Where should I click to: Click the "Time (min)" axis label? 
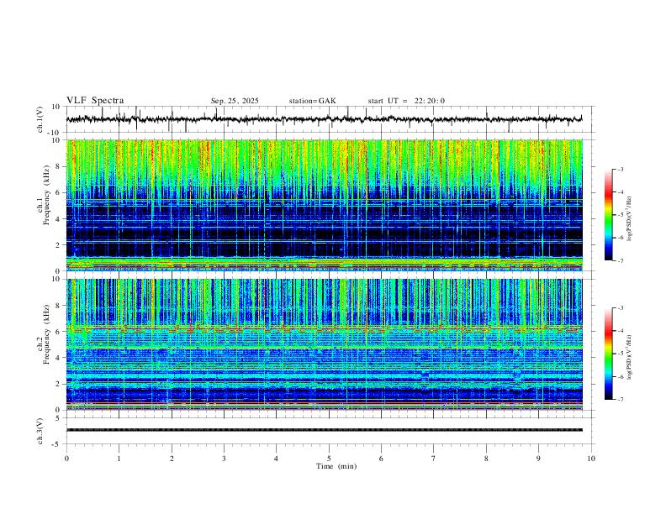336,466
